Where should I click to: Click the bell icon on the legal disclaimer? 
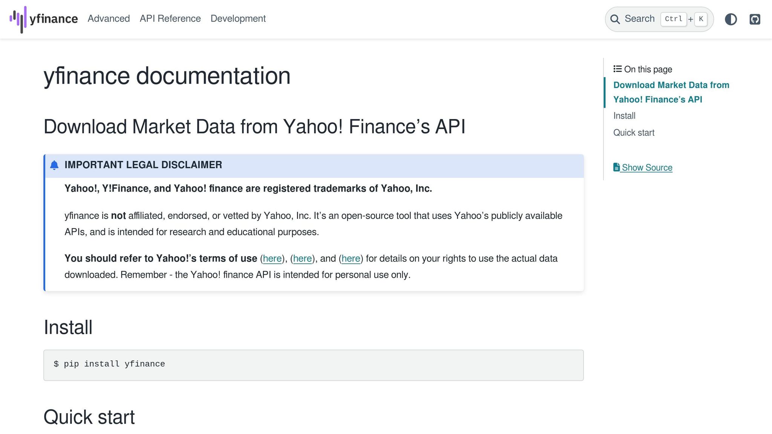click(55, 165)
